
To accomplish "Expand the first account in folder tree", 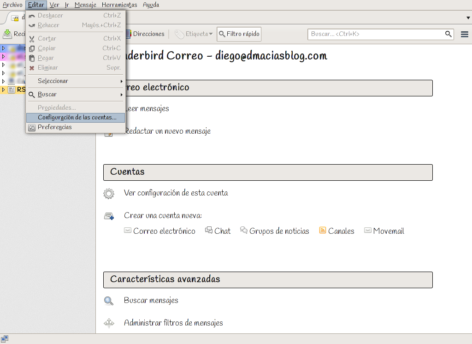I will [3, 48].
